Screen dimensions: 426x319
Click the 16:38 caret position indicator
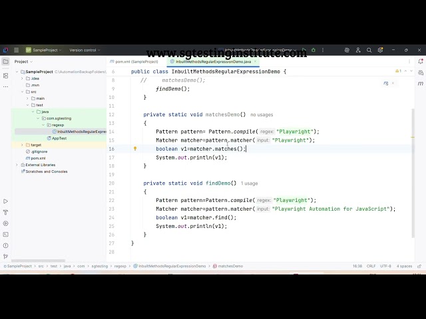(x=357, y=266)
